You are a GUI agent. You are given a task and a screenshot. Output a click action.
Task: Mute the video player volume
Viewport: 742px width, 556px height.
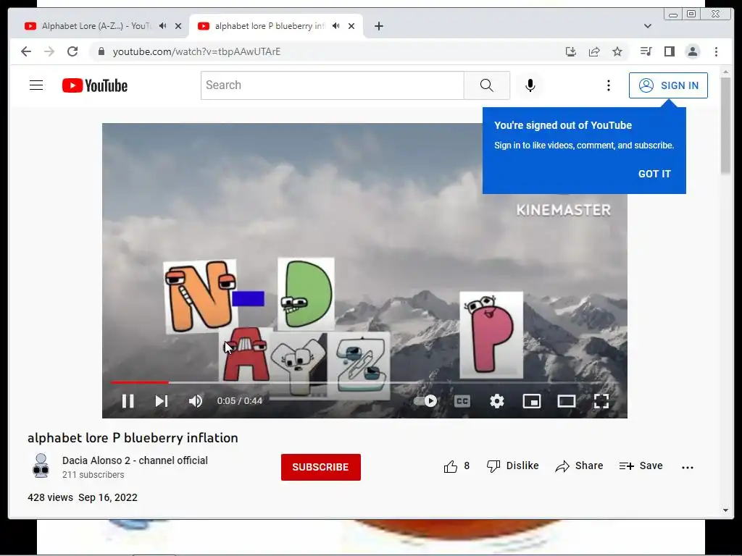[x=196, y=401]
